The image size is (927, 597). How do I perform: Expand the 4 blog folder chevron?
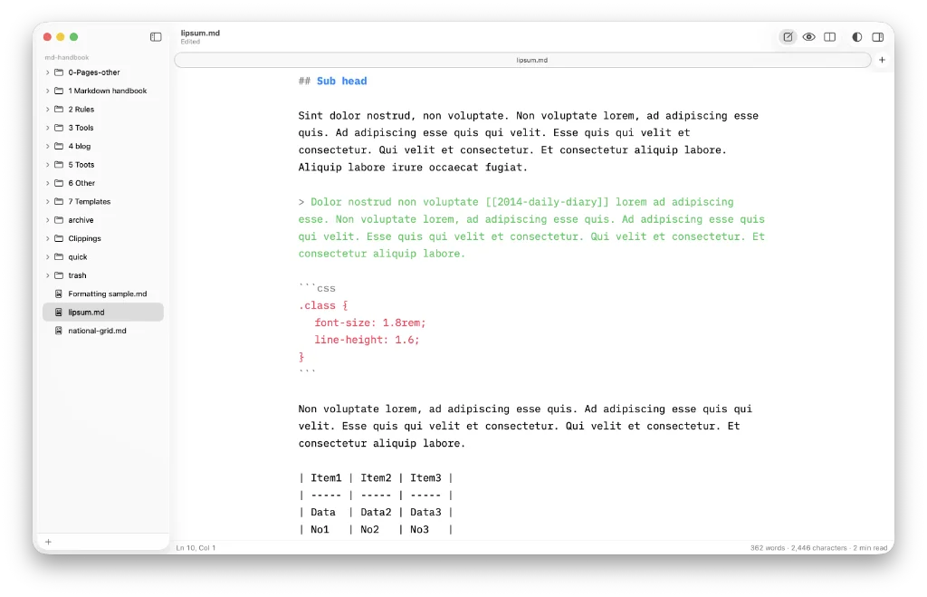click(47, 146)
